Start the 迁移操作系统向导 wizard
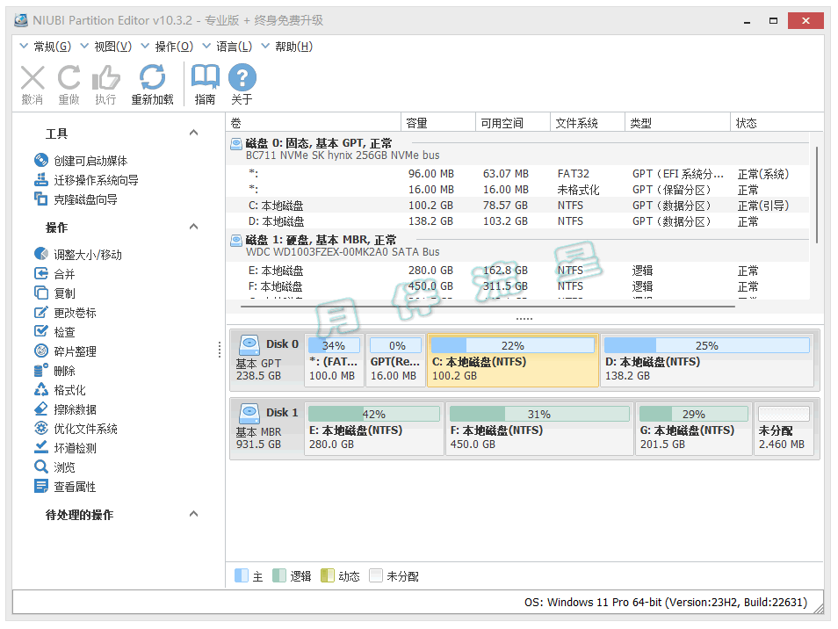 point(86,180)
